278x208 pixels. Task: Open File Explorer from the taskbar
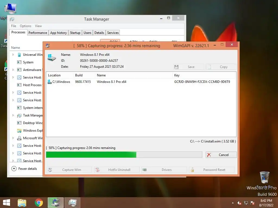tap(22, 203)
